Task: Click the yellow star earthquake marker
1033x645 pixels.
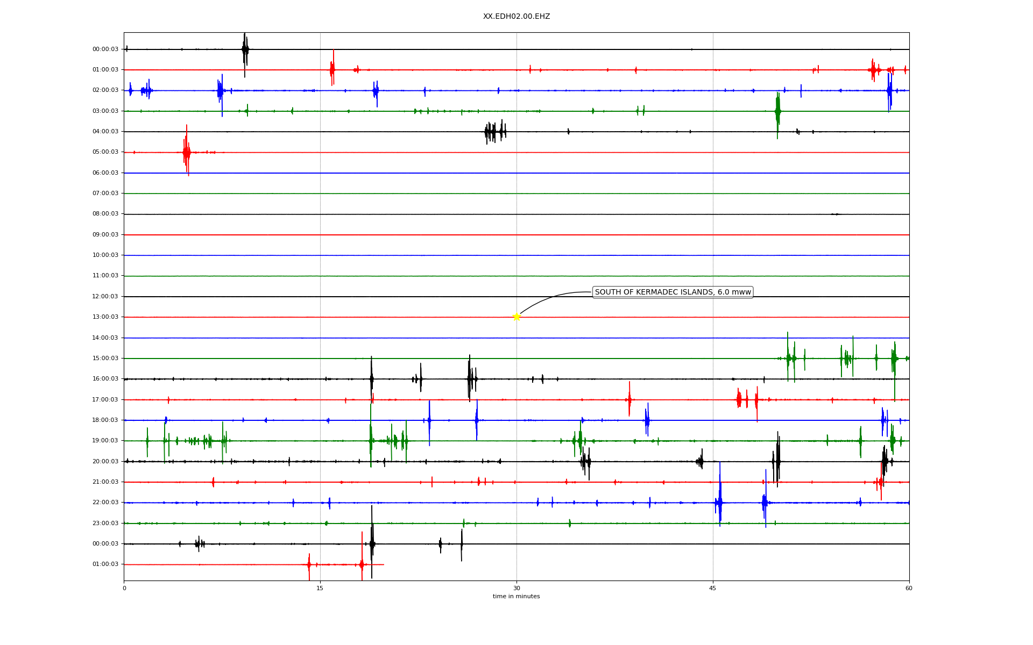Action: point(516,317)
